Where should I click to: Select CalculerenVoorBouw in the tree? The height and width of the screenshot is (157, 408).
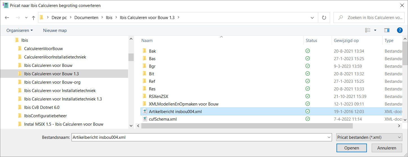pos(43,49)
